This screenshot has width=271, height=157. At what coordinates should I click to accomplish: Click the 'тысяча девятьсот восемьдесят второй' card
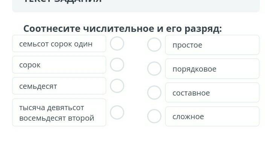[59, 112]
